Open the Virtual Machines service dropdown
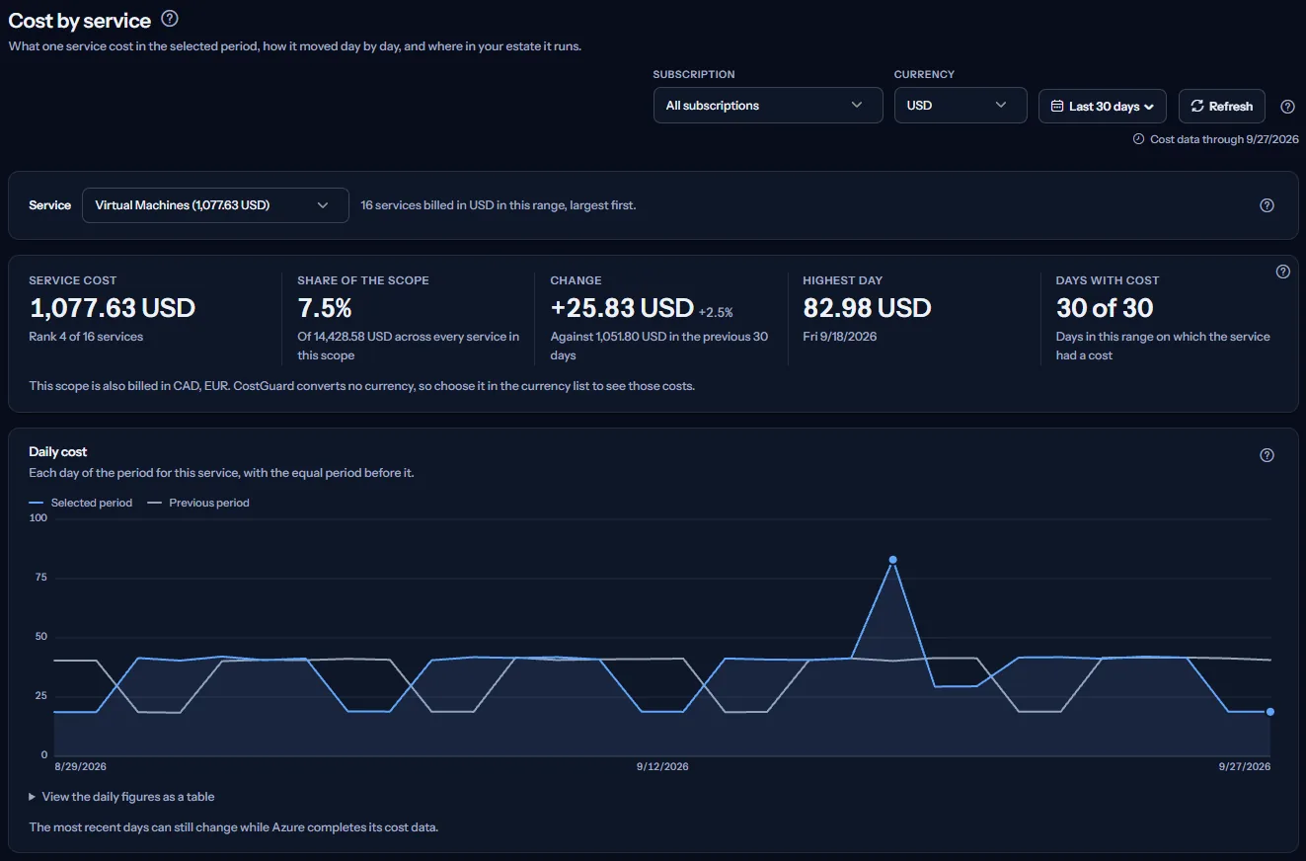 click(x=215, y=205)
